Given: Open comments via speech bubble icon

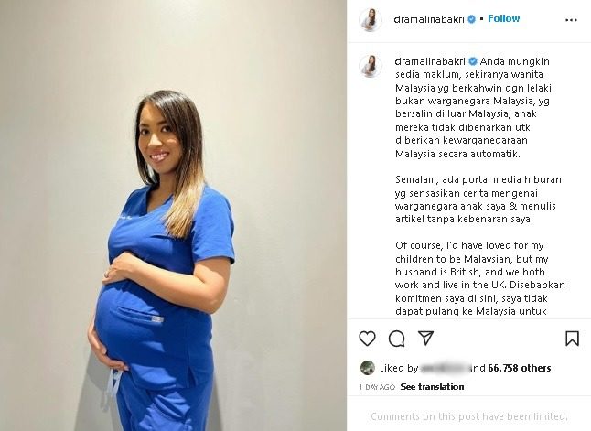Looking at the screenshot, I should coord(396,339).
